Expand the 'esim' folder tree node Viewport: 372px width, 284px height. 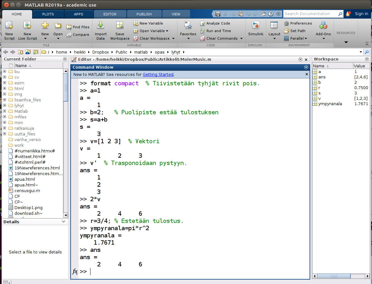point(5,83)
